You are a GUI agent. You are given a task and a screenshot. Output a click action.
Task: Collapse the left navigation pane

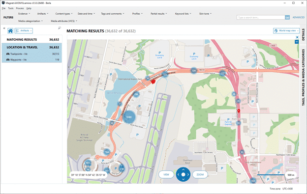pos(4,28)
